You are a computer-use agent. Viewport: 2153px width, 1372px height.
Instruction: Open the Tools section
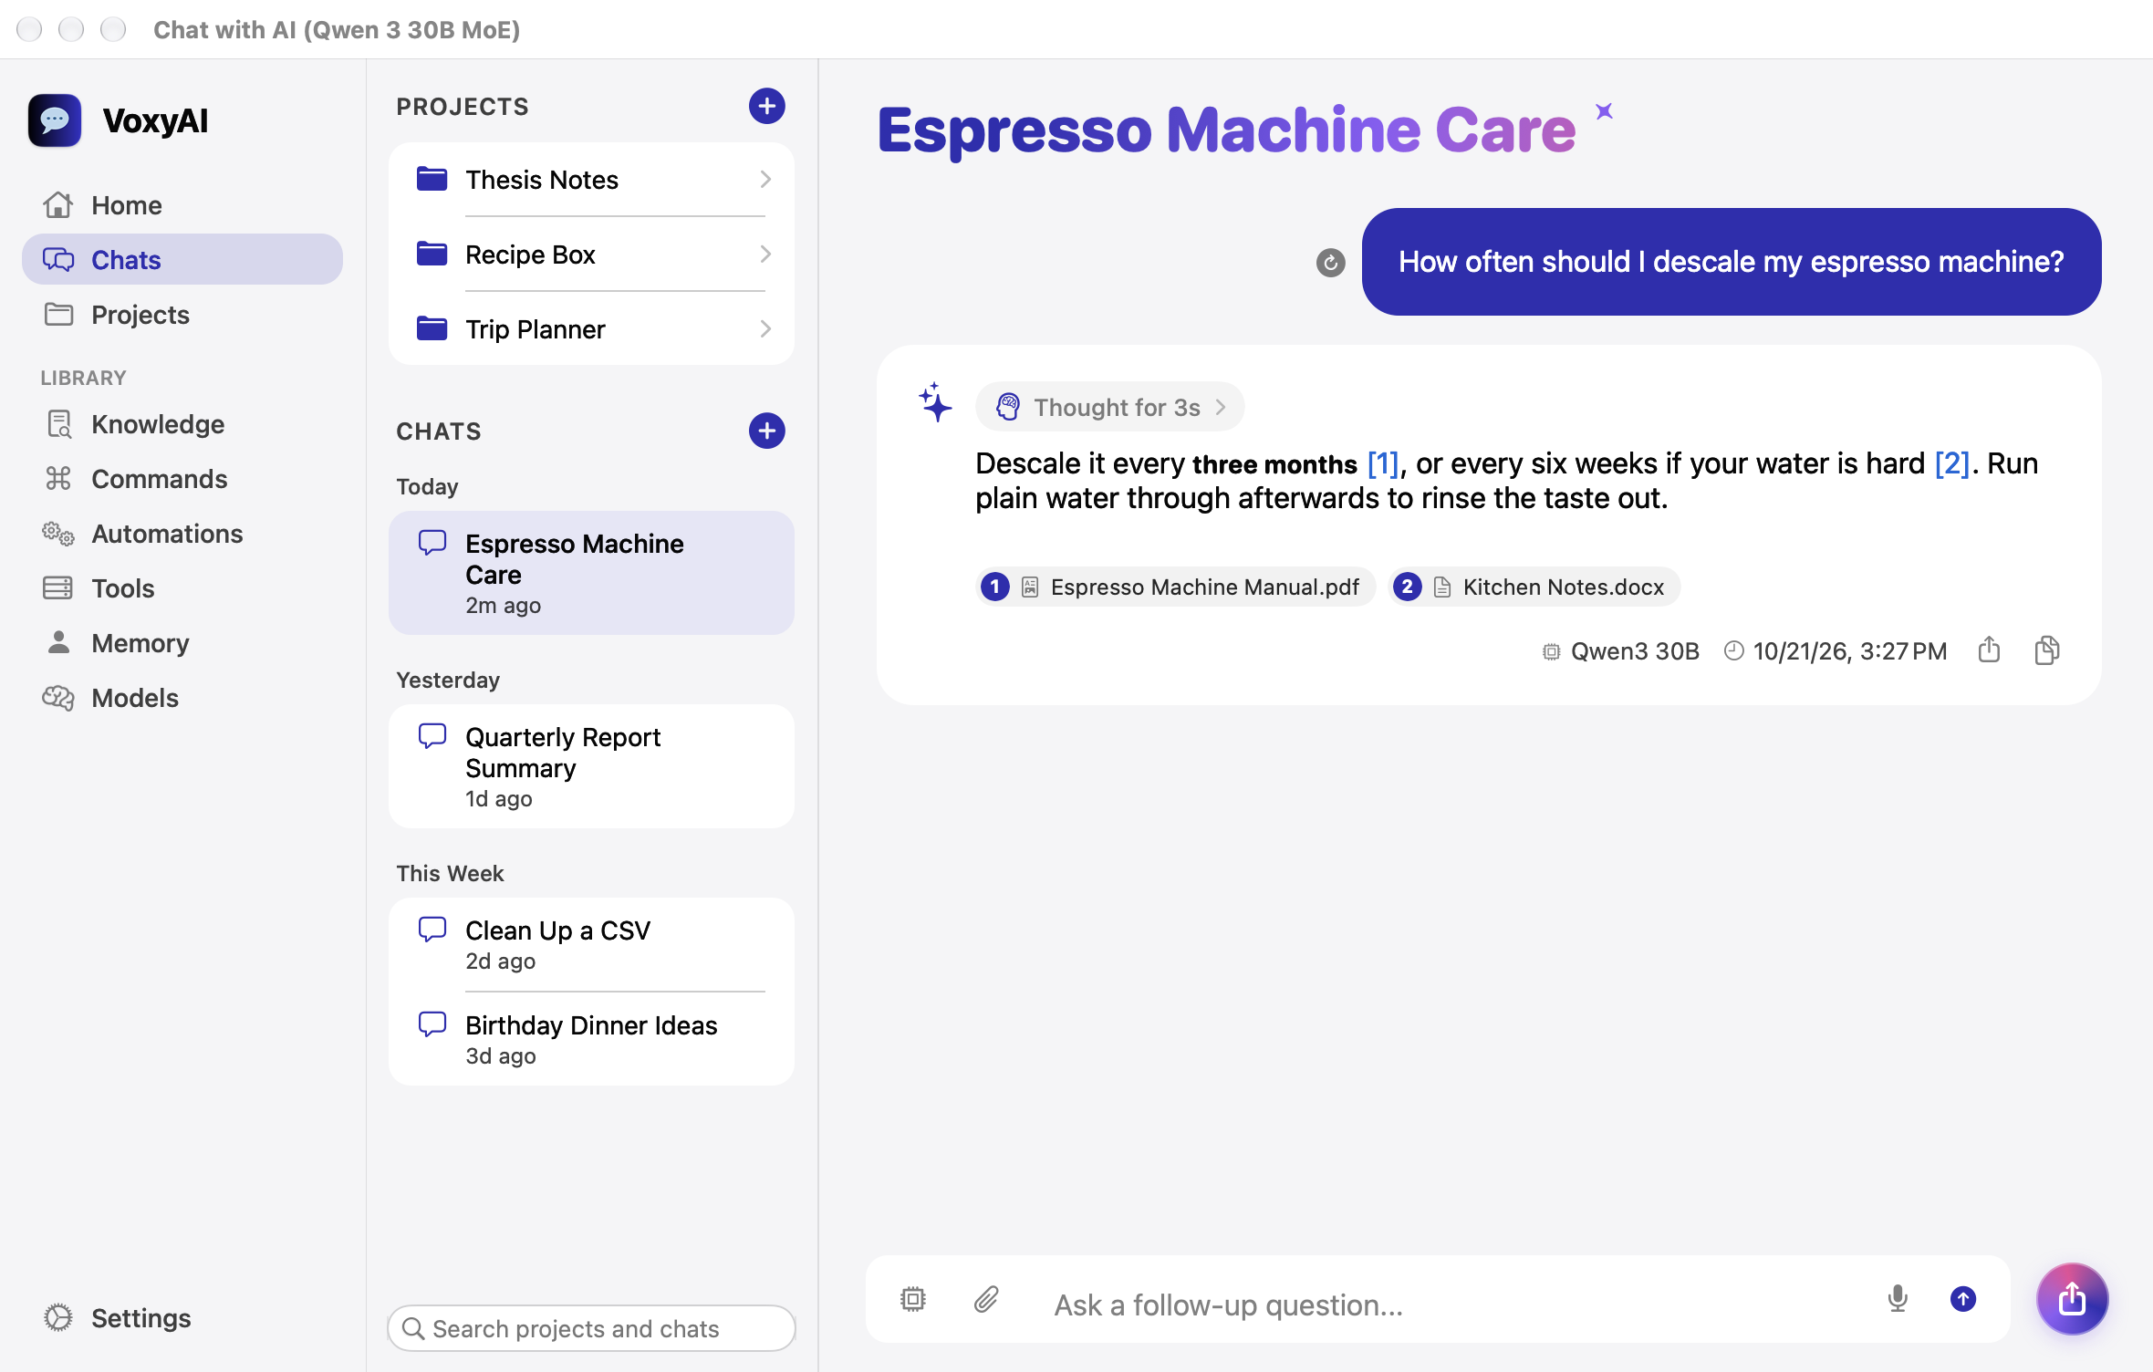coord(182,588)
